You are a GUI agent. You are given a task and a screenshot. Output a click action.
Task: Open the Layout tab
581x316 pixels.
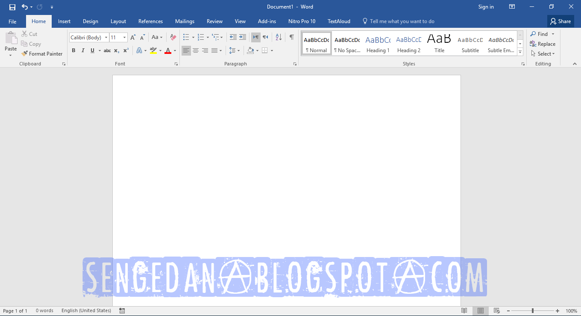click(118, 21)
